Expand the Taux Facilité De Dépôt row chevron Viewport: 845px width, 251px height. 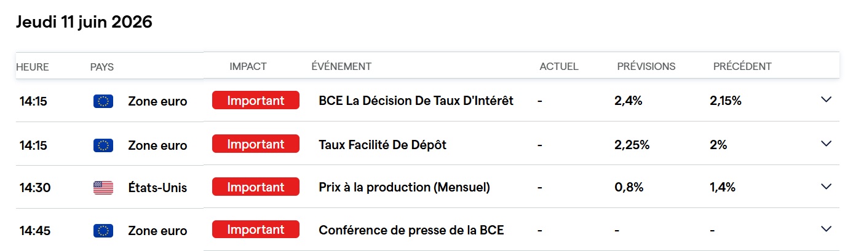(826, 143)
